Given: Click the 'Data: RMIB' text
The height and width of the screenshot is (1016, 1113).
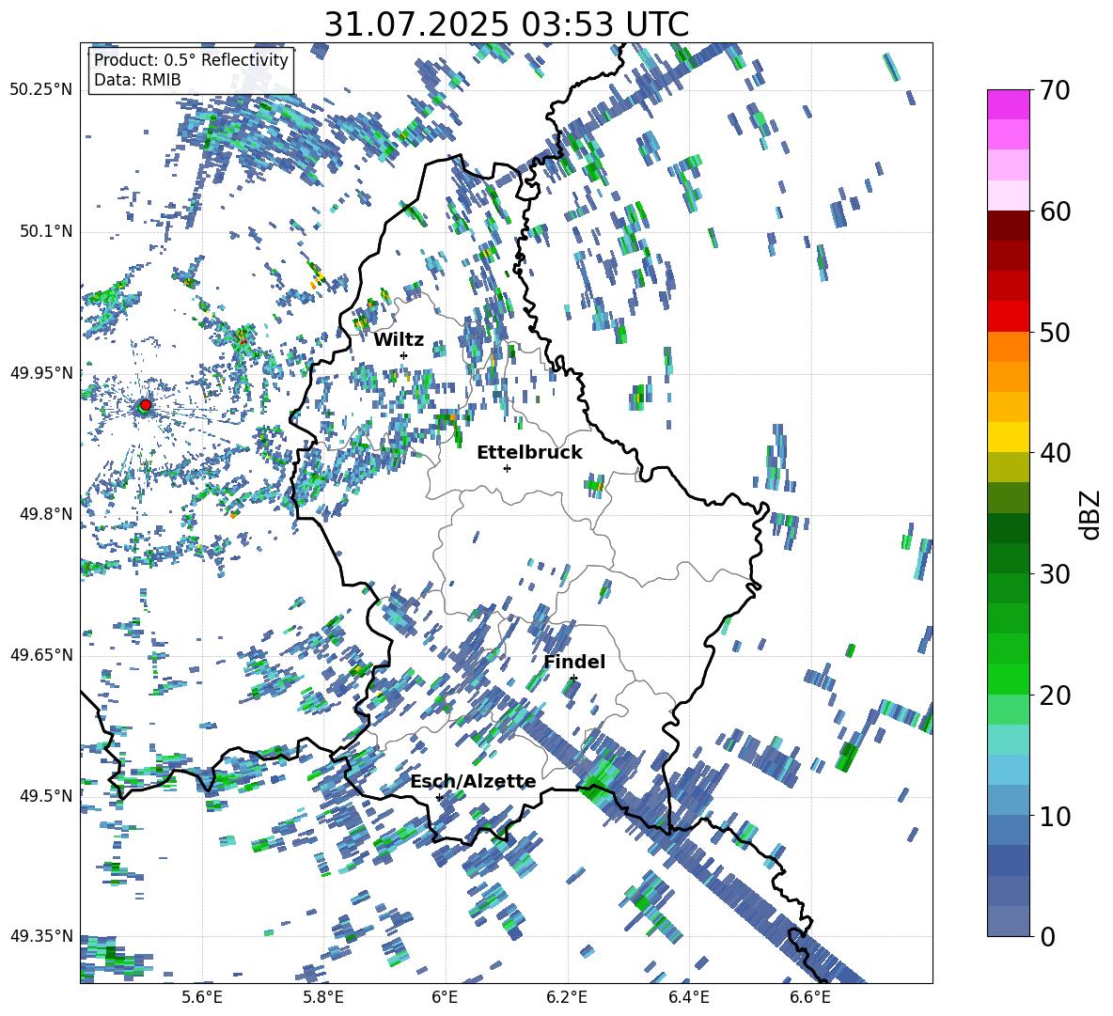Looking at the screenshot, I should click(x=137, y=80).
